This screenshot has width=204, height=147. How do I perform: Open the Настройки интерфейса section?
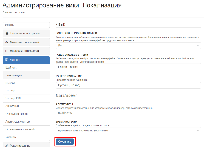(26, 51)
